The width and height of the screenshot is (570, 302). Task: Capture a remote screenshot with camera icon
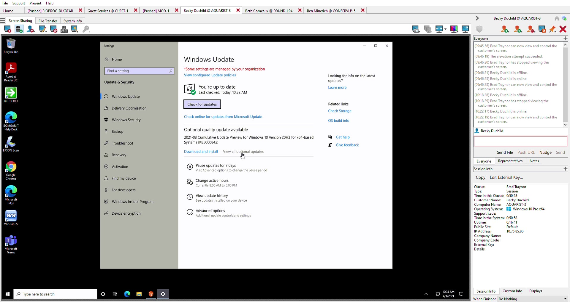pyautogui.click(x=416, y=29)
